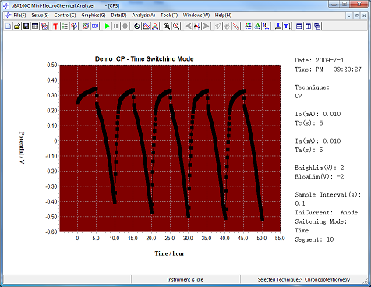371x287 pixels.
Task: Click the MDI child window system icon in menu bar
Action: [8, 16]
